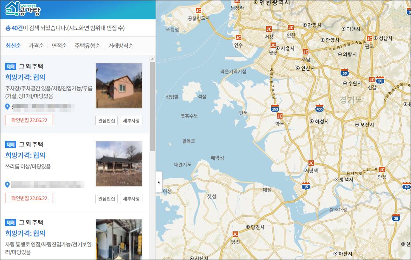Click first listing's 희망가격: 협의 title

(x=26, y=77)
